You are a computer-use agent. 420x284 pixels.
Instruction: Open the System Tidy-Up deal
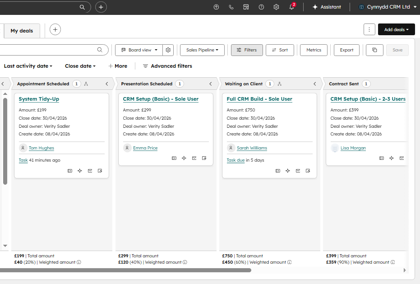[x=39, y=99]
